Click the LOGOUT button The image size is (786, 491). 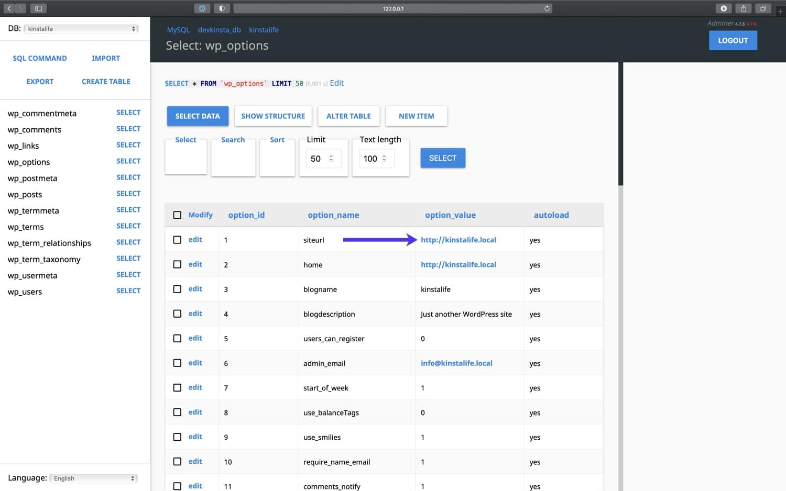733,40
